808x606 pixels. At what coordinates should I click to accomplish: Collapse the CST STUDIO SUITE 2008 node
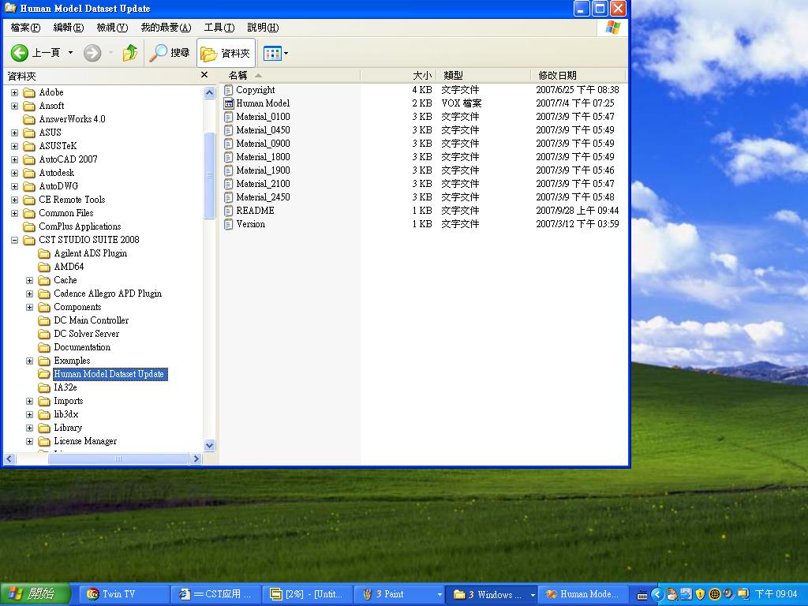pyautogui.click(x=14, y=240)
